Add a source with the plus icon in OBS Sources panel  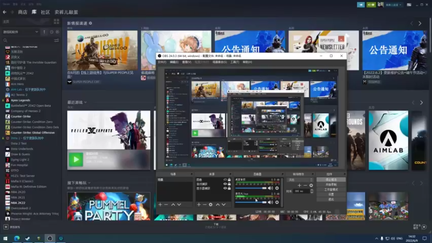point(199,205)
